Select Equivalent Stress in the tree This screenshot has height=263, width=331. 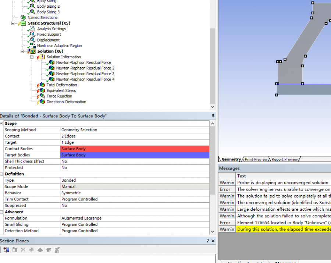61,90
